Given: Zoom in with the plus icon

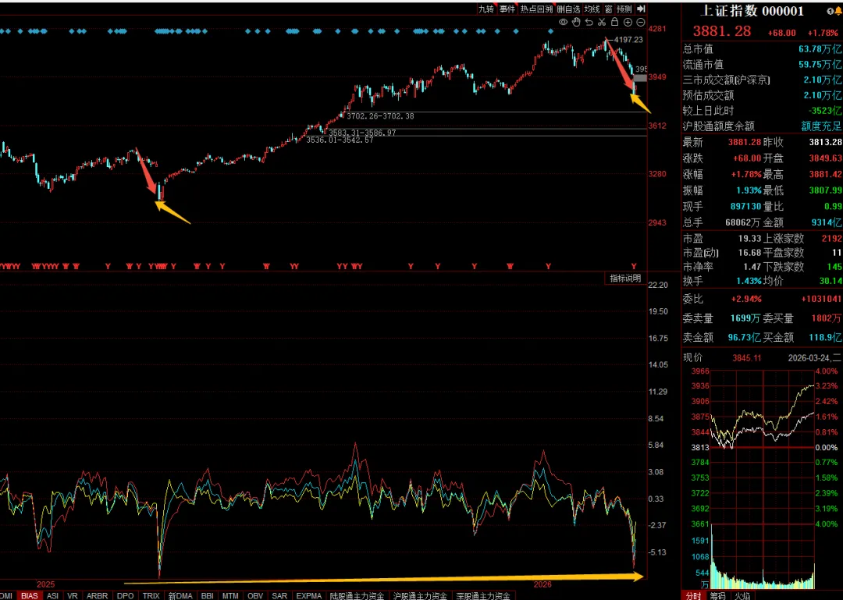Looking at the screenshot, I should coord(628,22).
